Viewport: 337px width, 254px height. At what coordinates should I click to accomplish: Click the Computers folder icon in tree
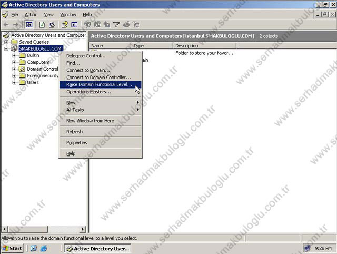click(22, 62)
